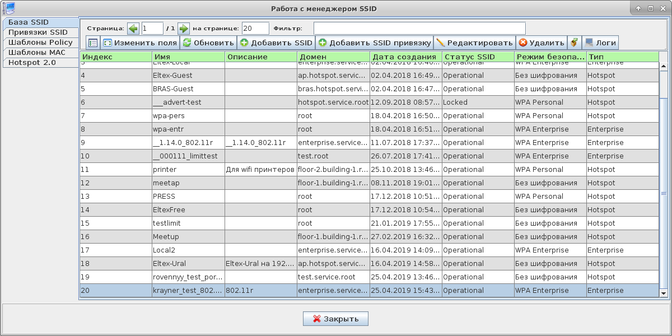Select the testlimit row
This screenshot has height=336, width=672.
coord(369,223)
